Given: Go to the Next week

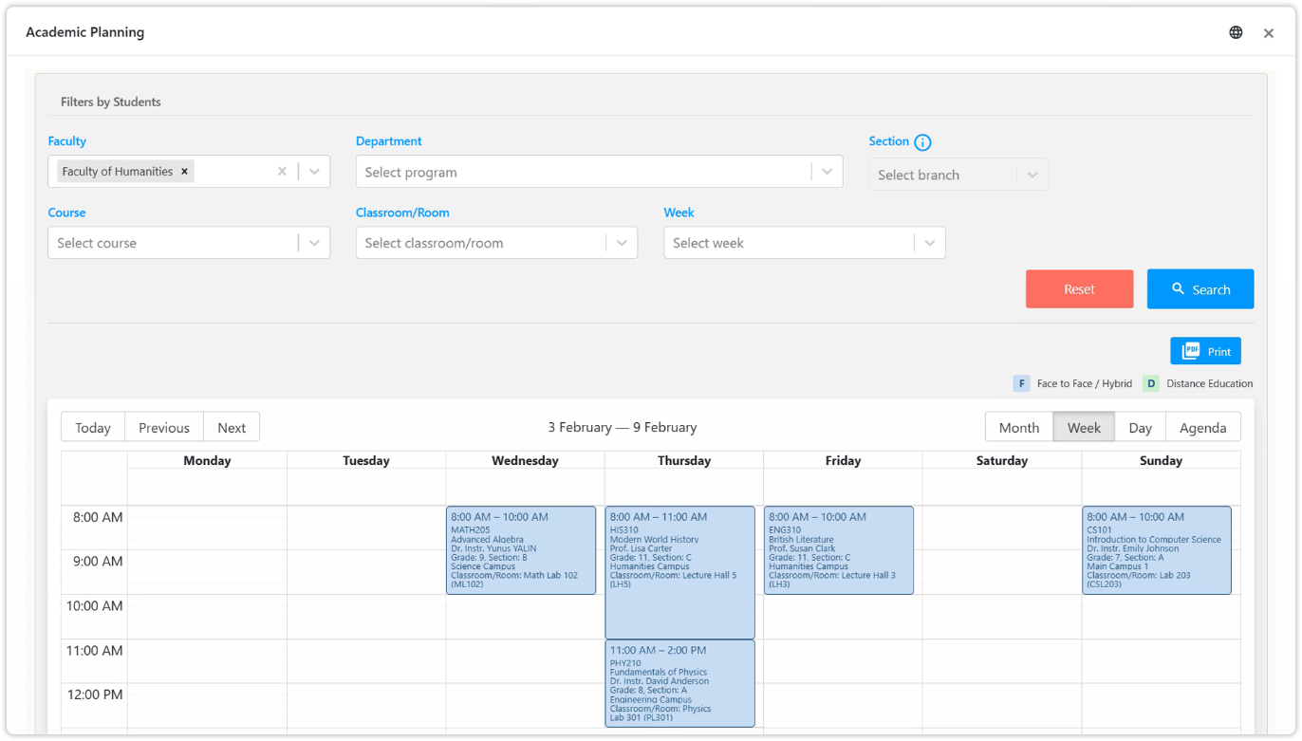Looking at the screenshot, I should 232,427.
